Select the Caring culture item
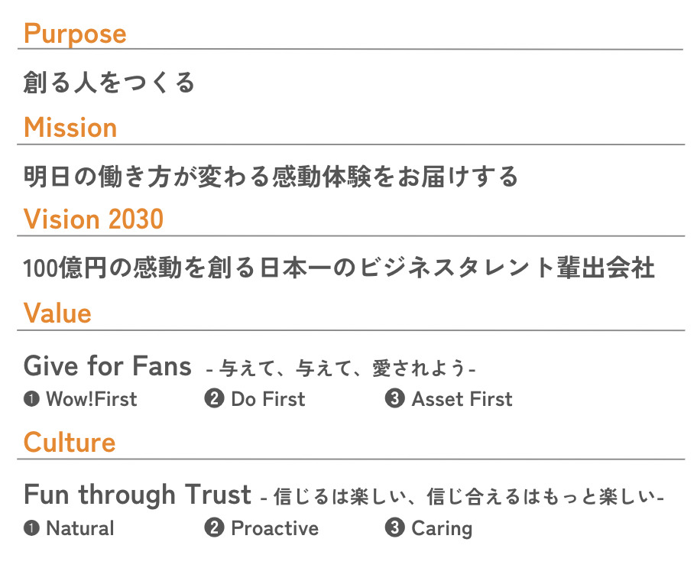 442,529
